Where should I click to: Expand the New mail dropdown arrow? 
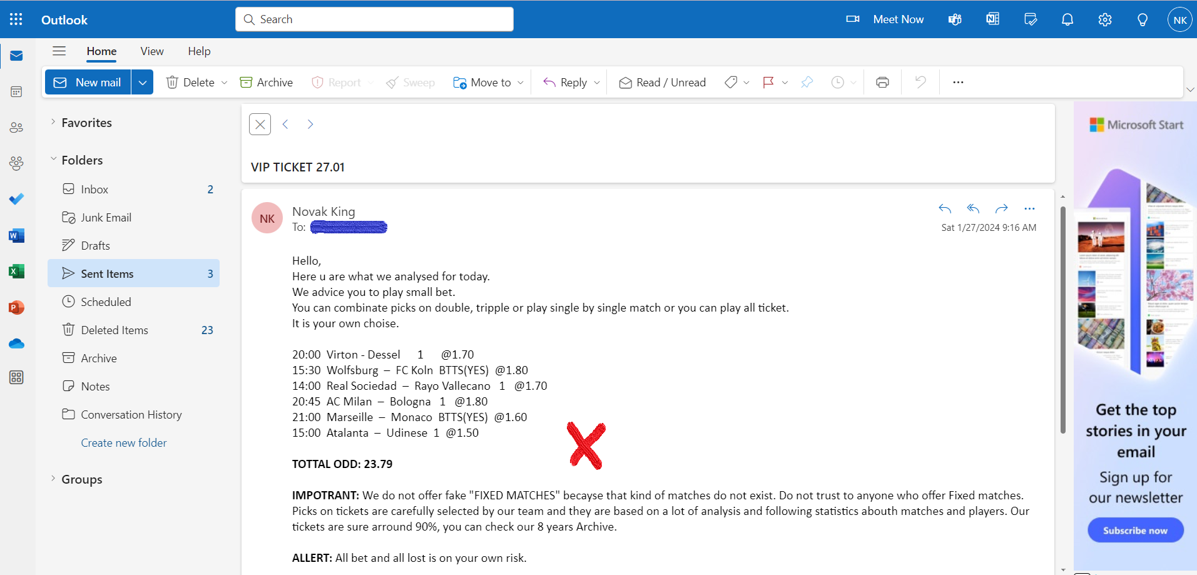click(143, 82)
